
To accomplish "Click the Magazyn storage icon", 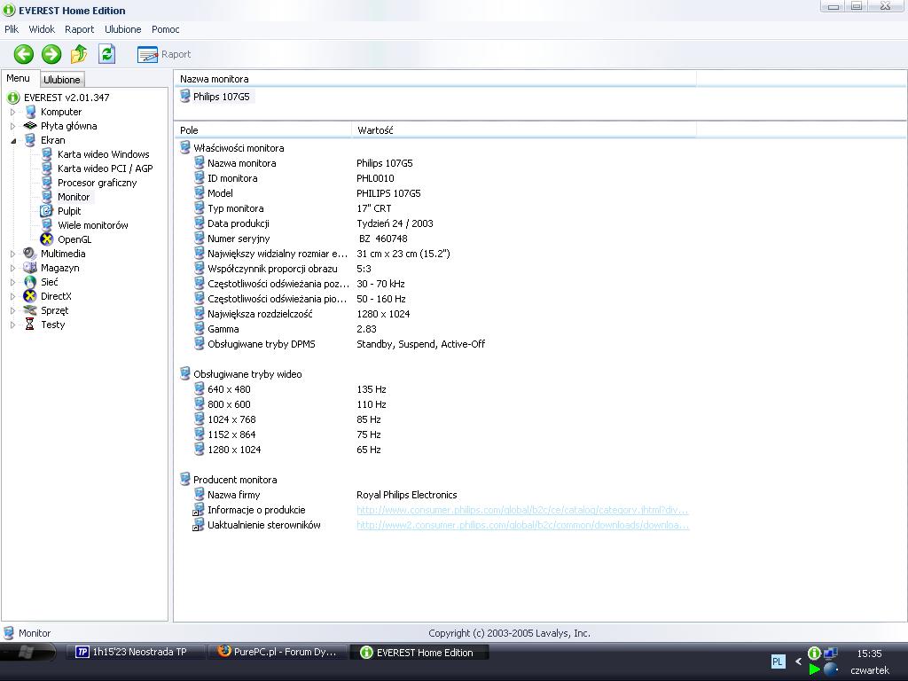I will (30, 268).
